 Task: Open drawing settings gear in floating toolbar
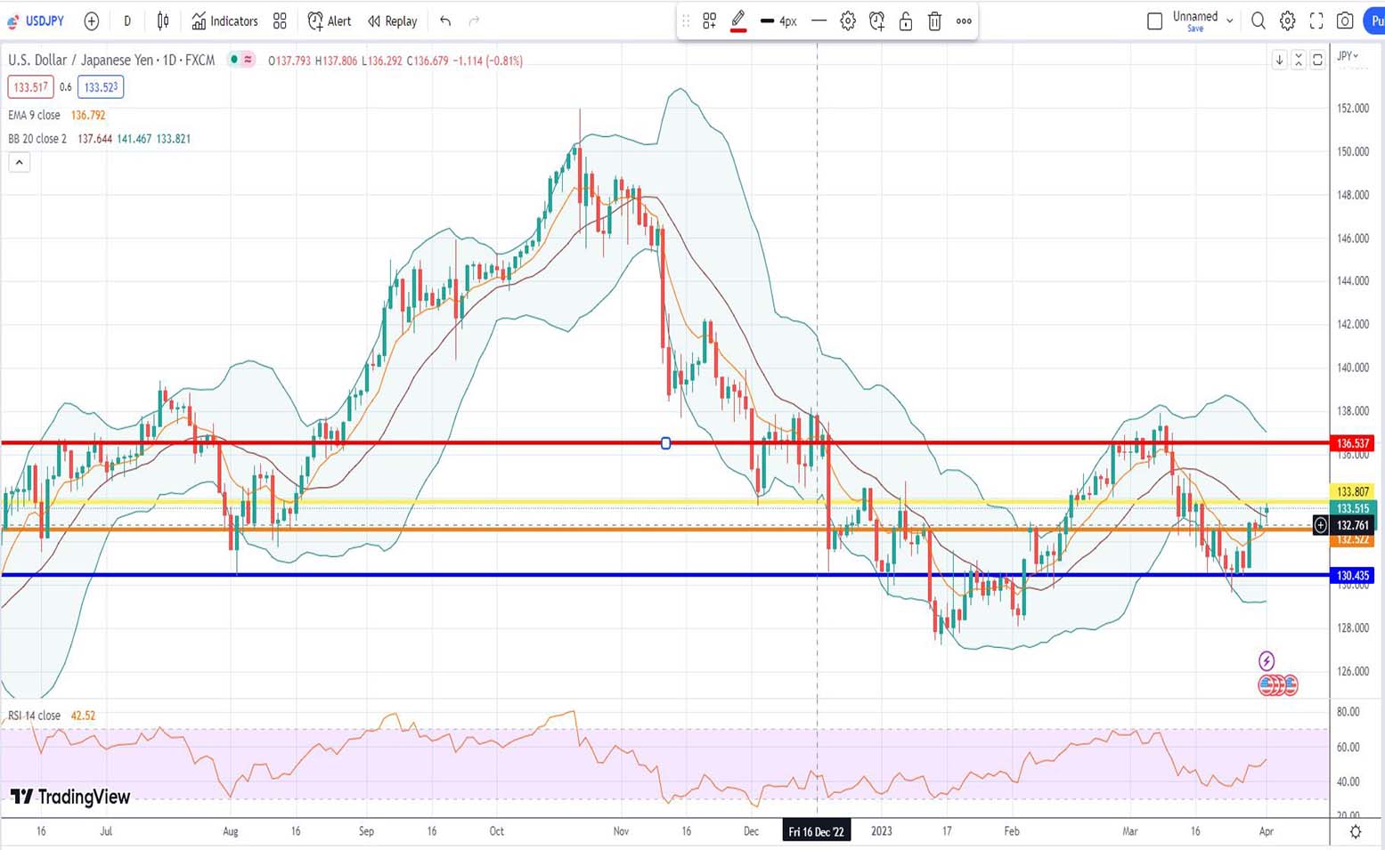pos(847,21)
